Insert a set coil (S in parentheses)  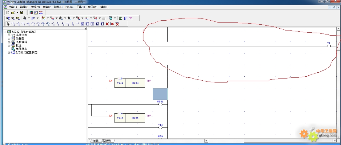(42, 24)
